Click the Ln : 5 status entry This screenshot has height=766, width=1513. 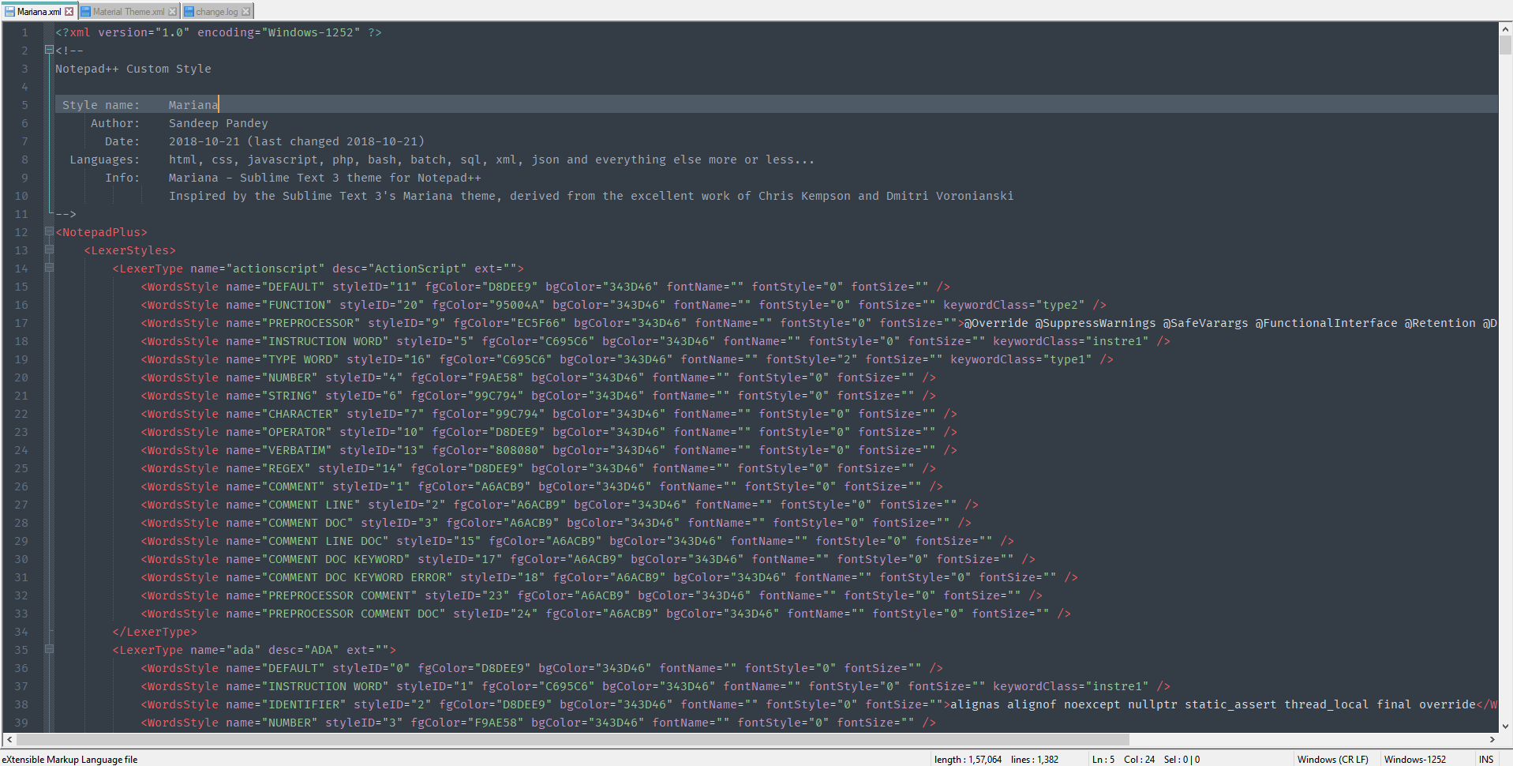(x=1103, y=760)
